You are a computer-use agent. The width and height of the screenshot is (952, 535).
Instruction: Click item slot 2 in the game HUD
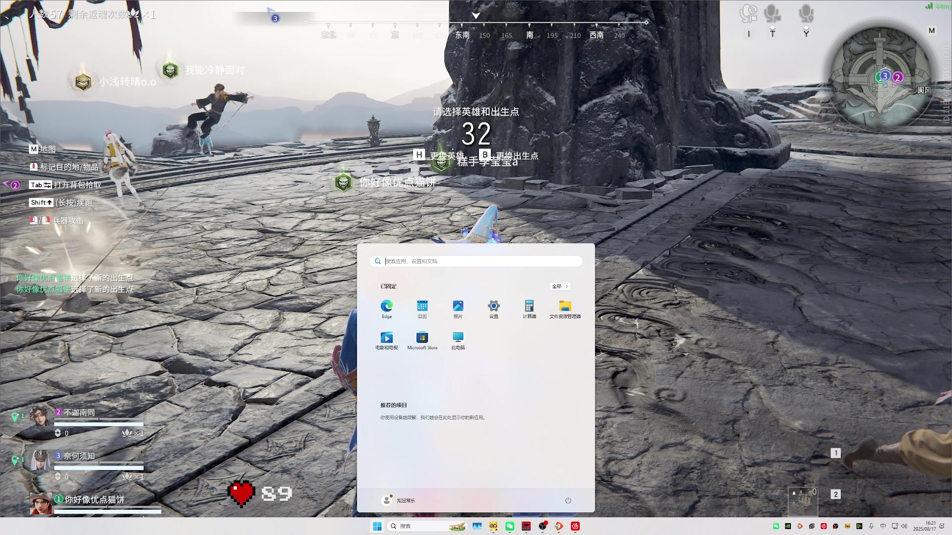coord(835,494)
